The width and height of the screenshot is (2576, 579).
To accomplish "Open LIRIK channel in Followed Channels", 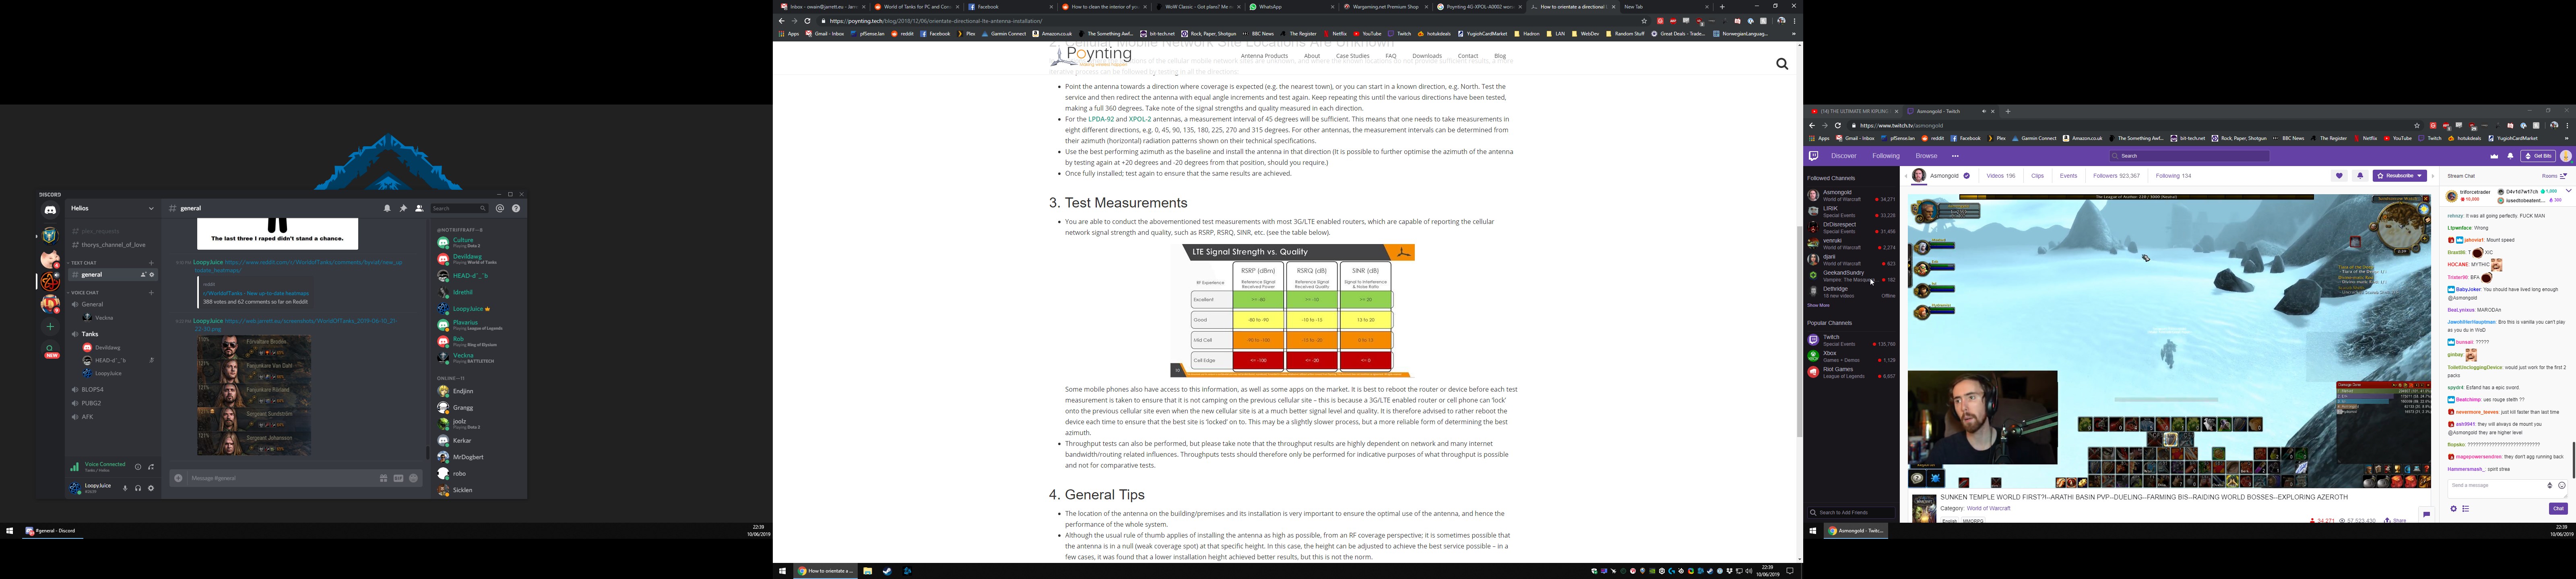I will (1851, 211).
